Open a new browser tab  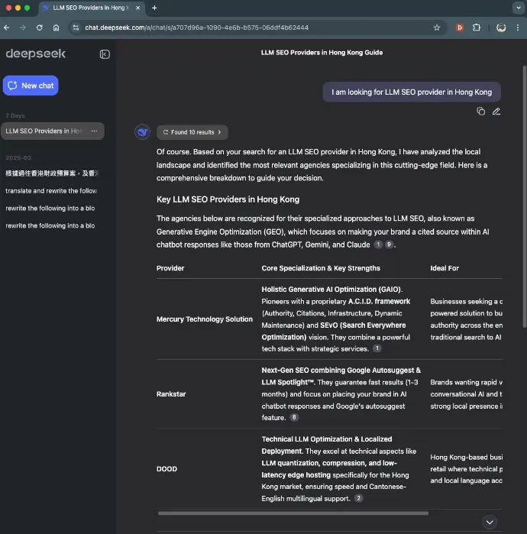pyautogui.click(x=154, y=8)
